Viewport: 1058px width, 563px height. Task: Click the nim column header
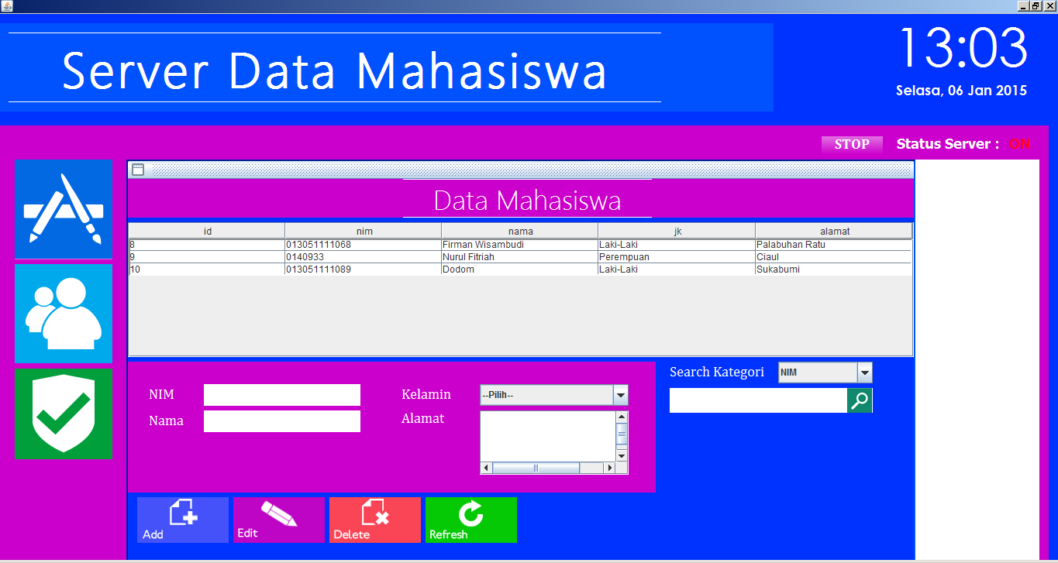pos(364,231)
